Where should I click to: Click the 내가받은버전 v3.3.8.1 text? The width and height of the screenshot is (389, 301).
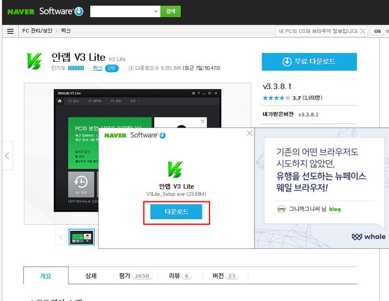[x=290, y=114]
